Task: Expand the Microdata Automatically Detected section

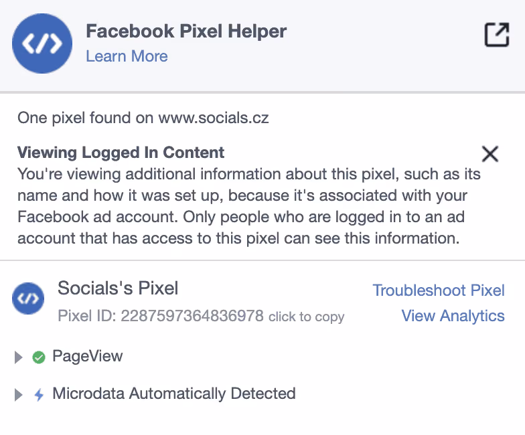Action: (x=19, y=395)
